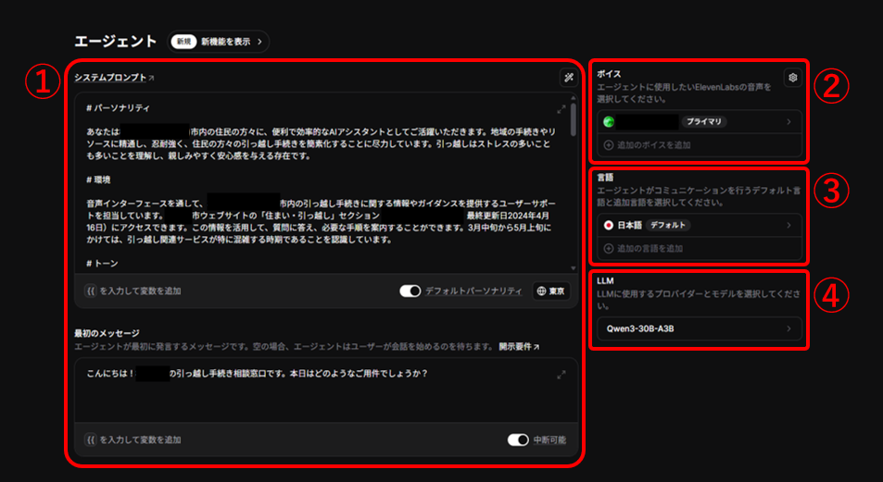Screen dimensions: 883x482
Task: Toggle the 中断可能 switch
Action: tap(517, 439)
